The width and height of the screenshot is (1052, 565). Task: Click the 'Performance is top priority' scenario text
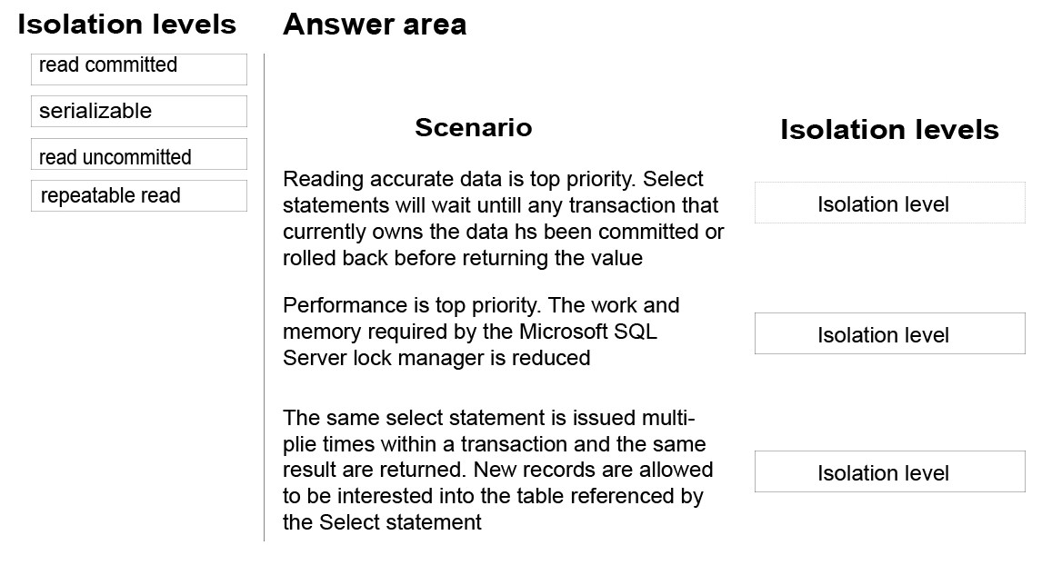click(481, 332)
